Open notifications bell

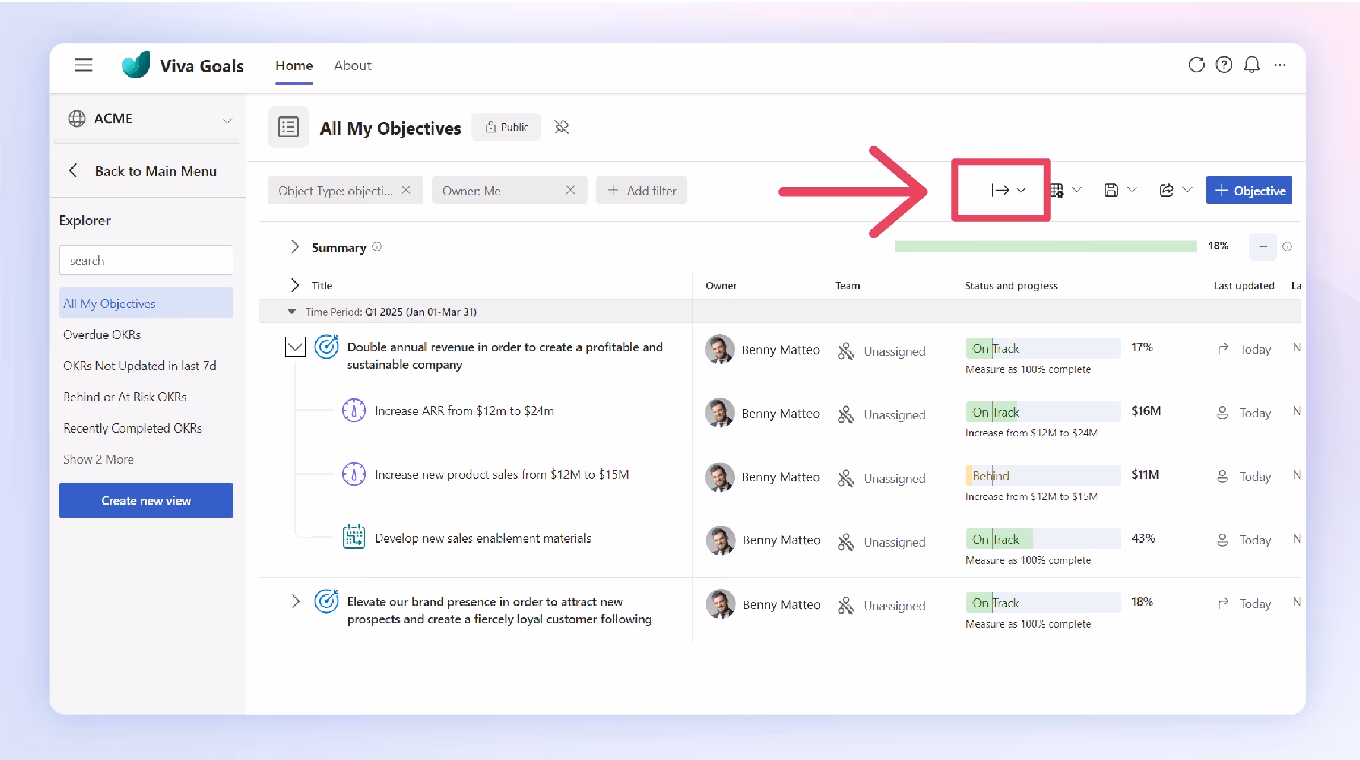point(1252,65)
